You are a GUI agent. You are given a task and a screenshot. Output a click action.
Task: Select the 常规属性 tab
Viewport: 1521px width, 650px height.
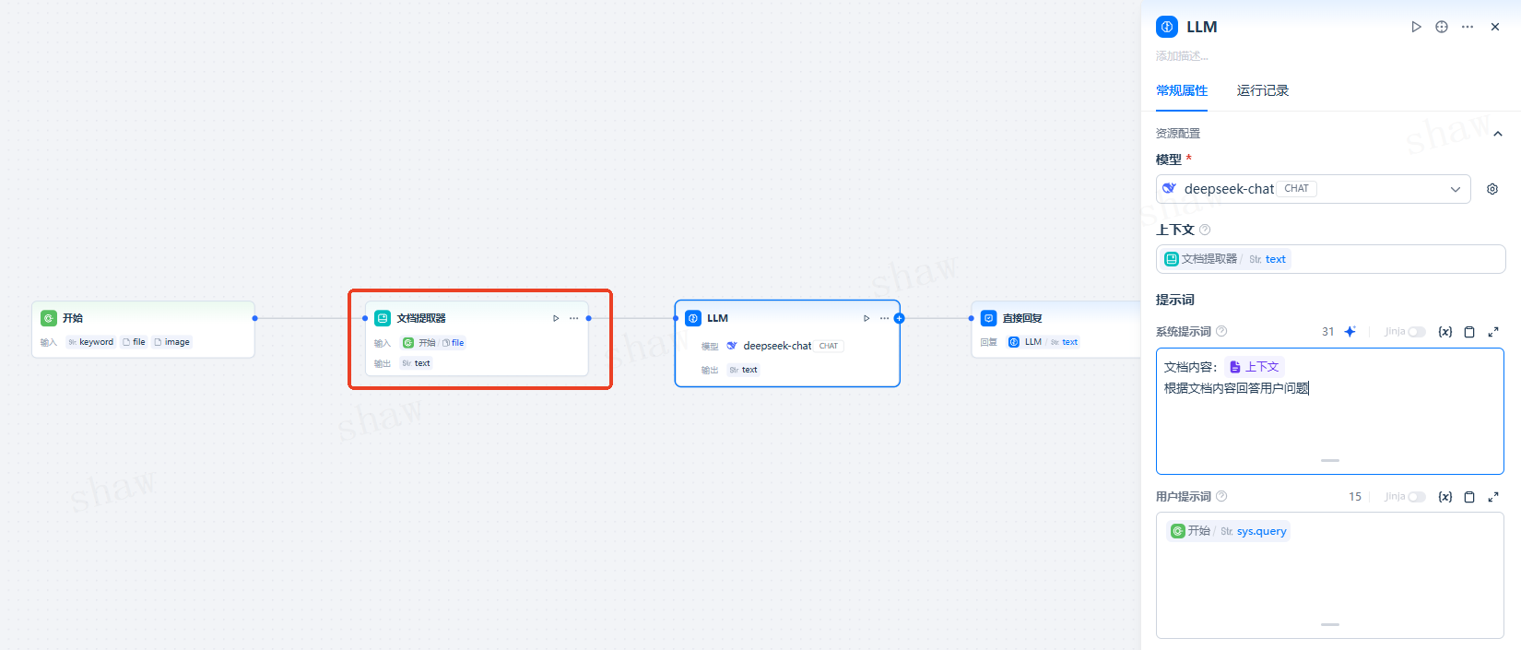coord(1182,90)
